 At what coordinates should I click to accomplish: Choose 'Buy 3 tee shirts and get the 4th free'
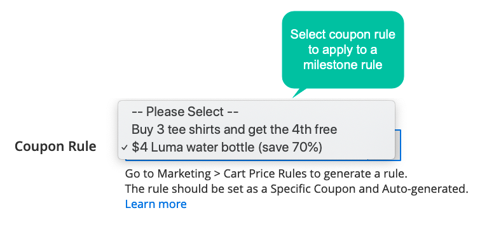click(234, 129)
